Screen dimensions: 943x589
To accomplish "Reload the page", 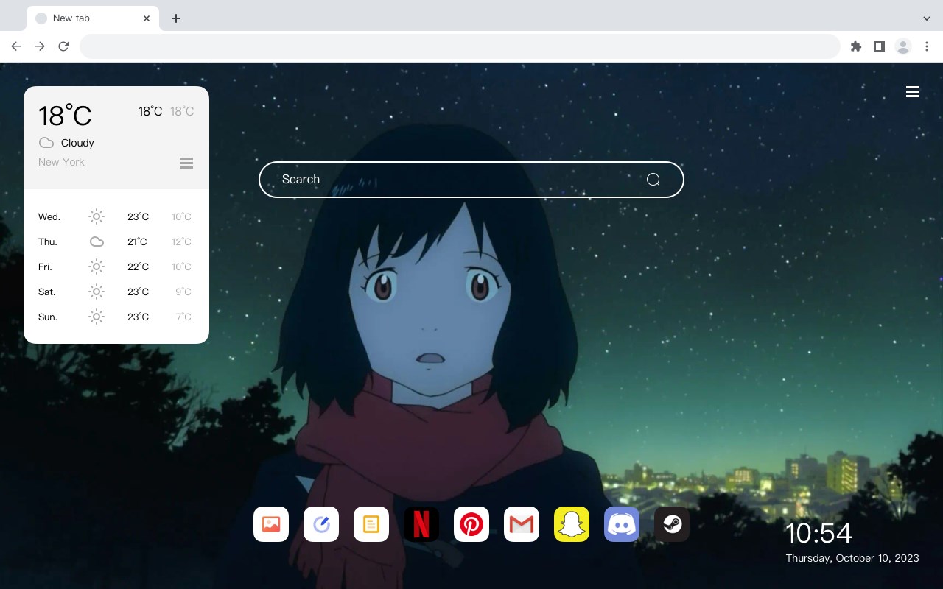I will (63, 46).
